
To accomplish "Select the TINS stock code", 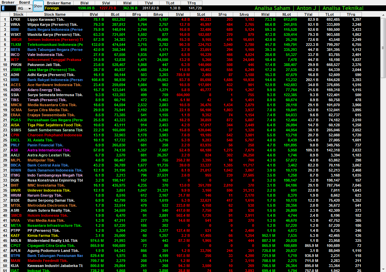I will [x=15, y=100].
